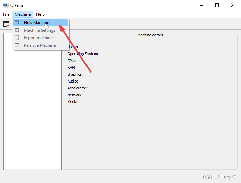Choose Export machine from the menu
The width and height of the screenshot is (241, 183).
tap(40, 38)
